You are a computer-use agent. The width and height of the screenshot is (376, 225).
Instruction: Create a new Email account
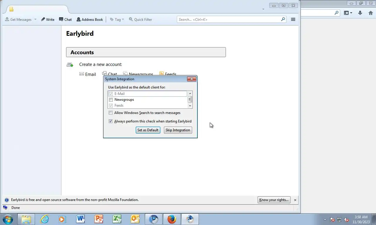(88, 74)
